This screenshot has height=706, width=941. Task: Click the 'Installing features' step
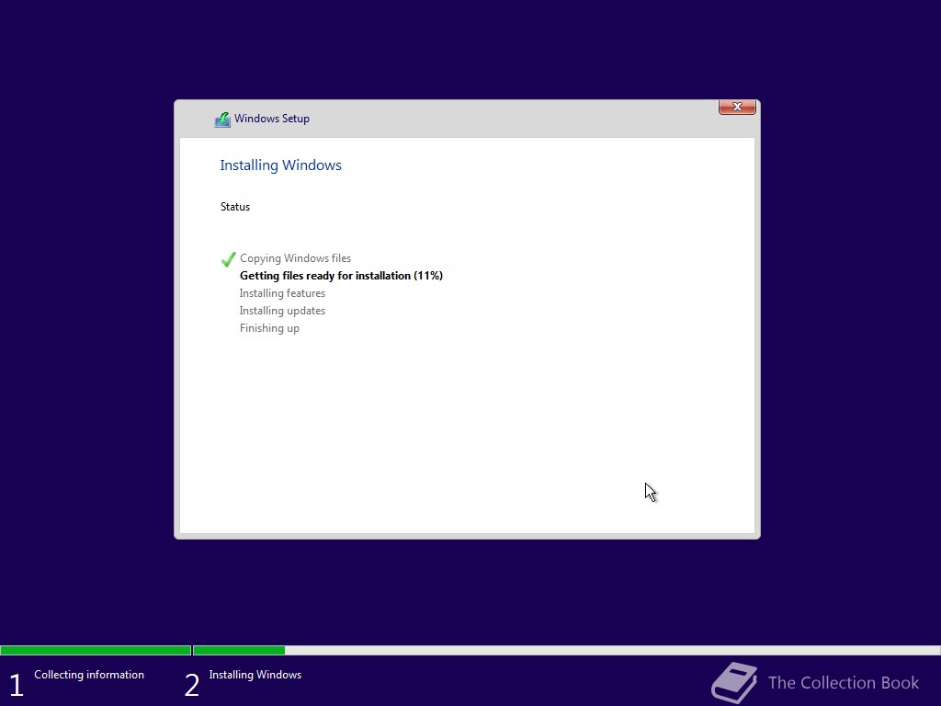point(282,293)
